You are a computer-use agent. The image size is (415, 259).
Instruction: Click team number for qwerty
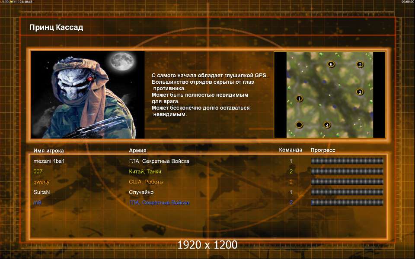(291, 182)
